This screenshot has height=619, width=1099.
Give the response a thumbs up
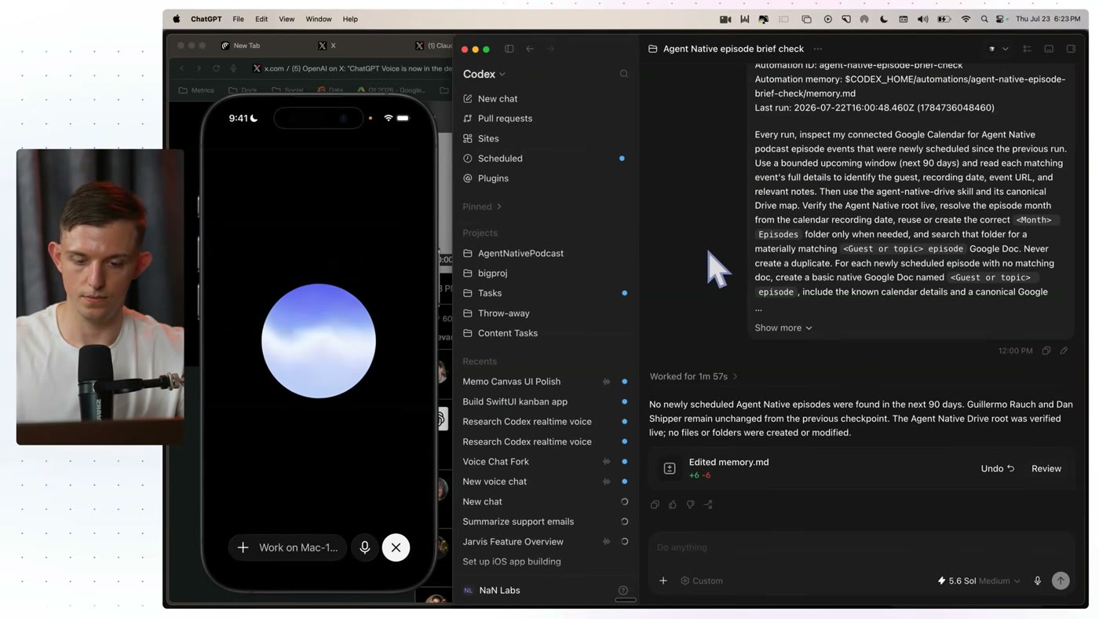[x=673, y=505]
